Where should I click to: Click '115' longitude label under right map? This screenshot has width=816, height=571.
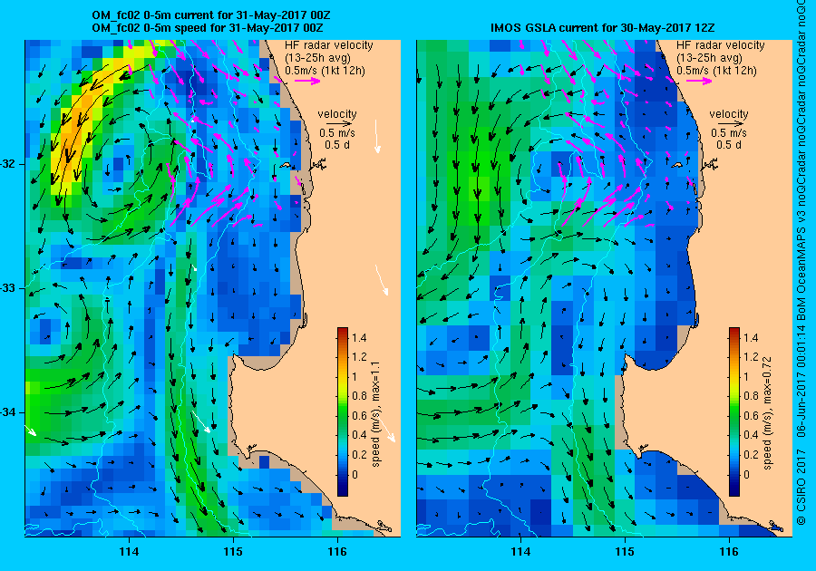(625, 552)
